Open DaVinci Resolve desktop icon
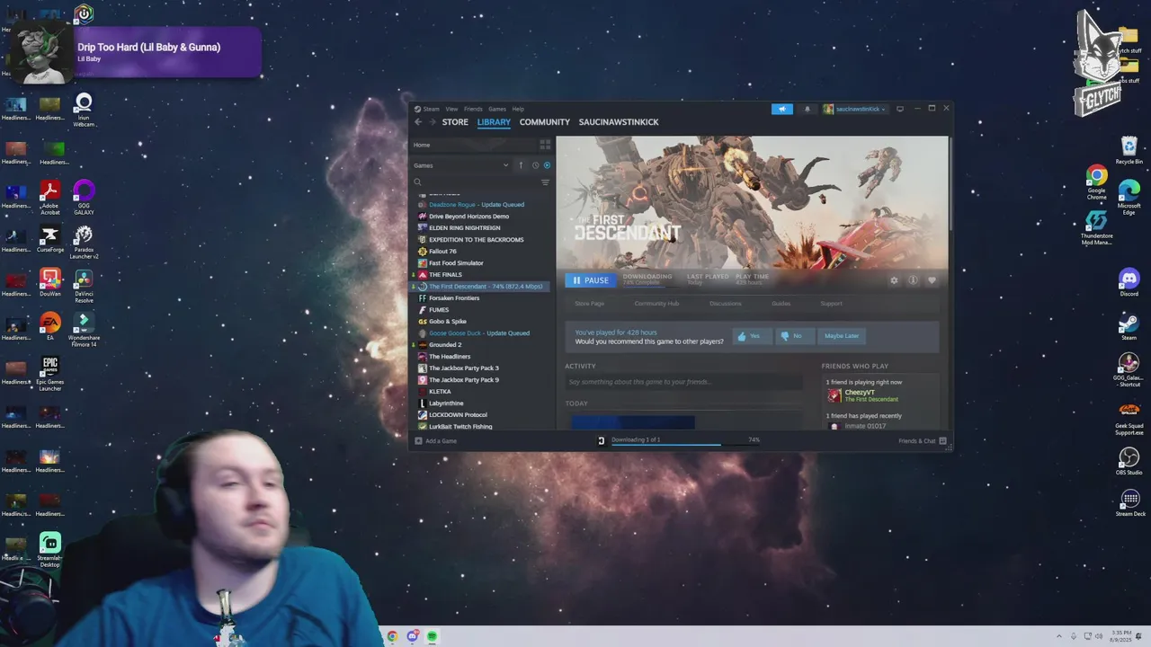The image size is (1151, 647). point(84,285)
